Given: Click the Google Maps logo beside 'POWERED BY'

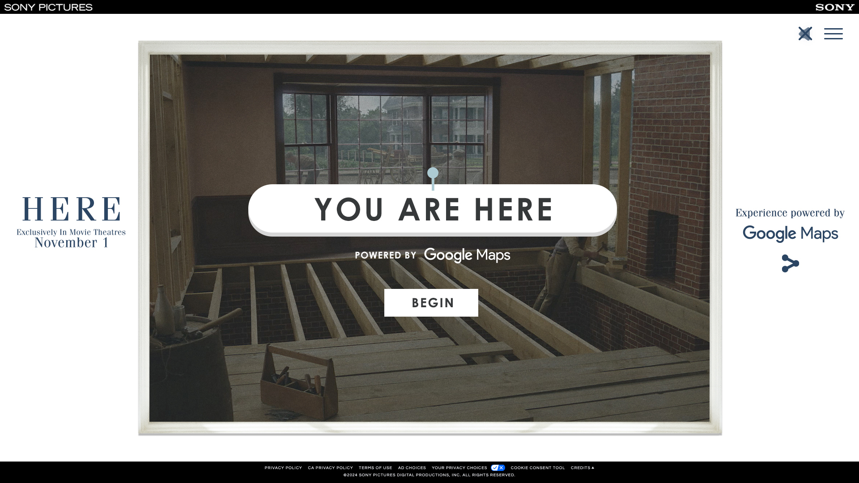Looking at the screenshot, I should (x=467, y=255).
